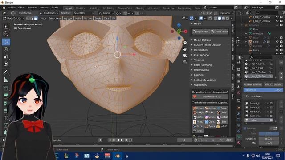Viewport: 285px width, 160px height.
Task: Play the animation forward
Action: 122,140
